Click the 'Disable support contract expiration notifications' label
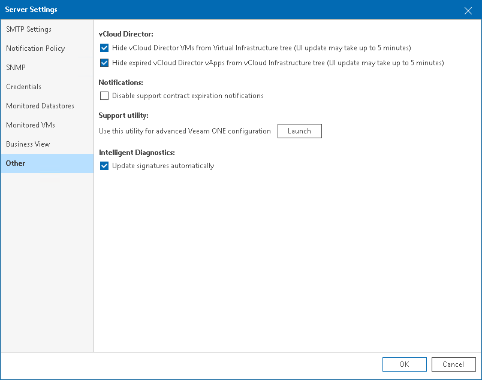Image resolution: width=482 pixels, height=380 pixels. click(188, 96)
